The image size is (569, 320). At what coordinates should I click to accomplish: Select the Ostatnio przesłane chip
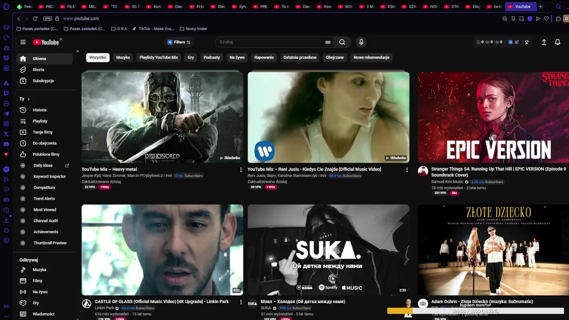coord(300,57)
